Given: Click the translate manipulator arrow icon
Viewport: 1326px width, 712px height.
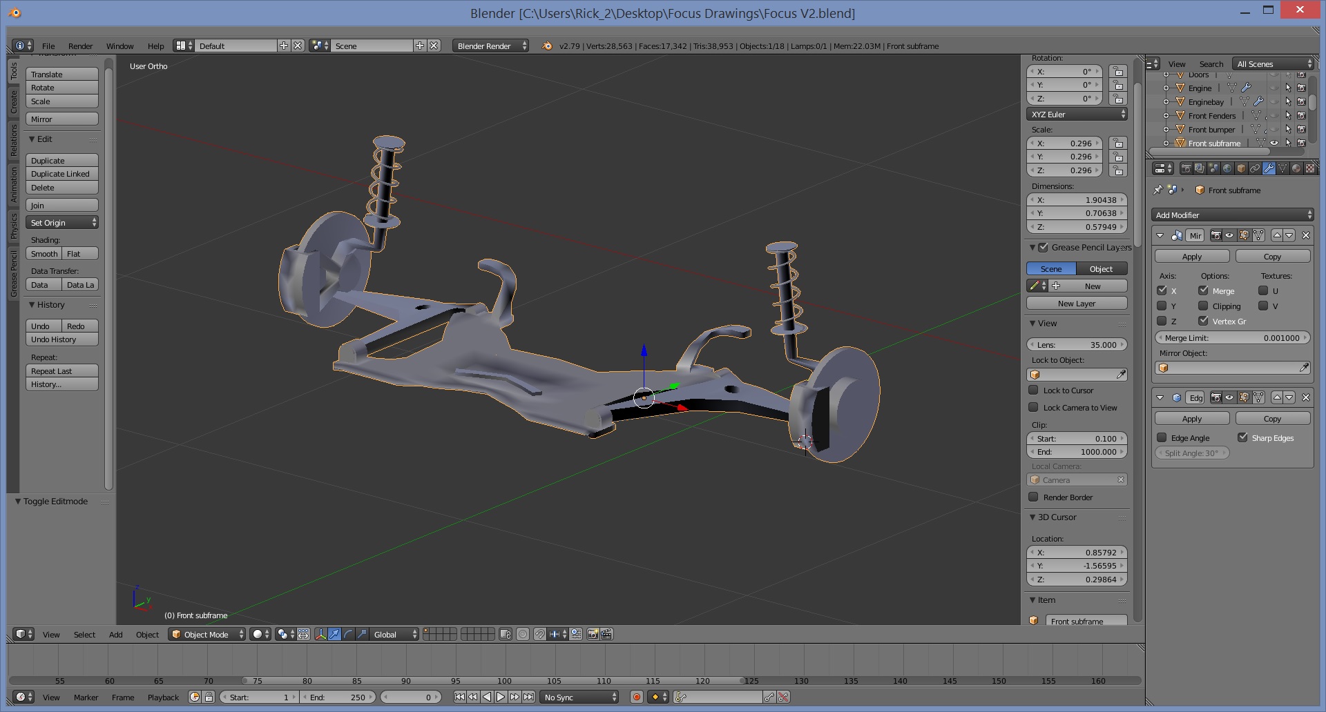Looking at the screenshot, I should 334,634.
